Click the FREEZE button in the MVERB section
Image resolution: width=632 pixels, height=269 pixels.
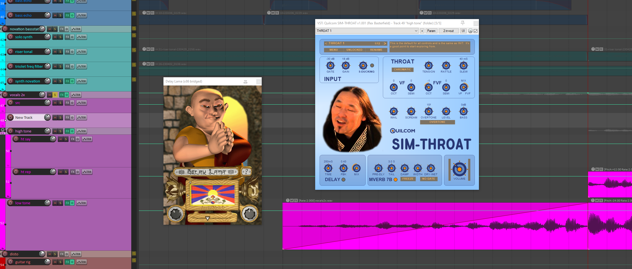(x=408, y=179)
